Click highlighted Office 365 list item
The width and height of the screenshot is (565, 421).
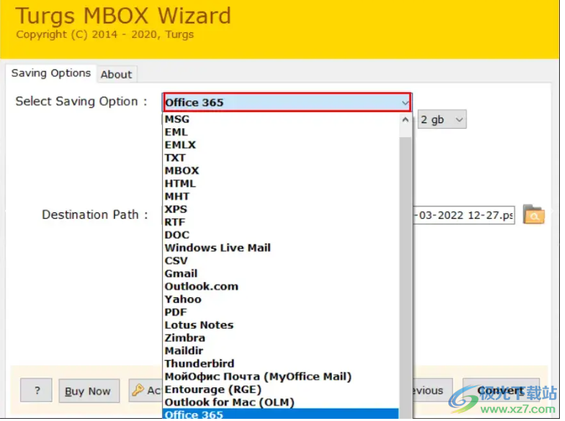click(281, 414)
